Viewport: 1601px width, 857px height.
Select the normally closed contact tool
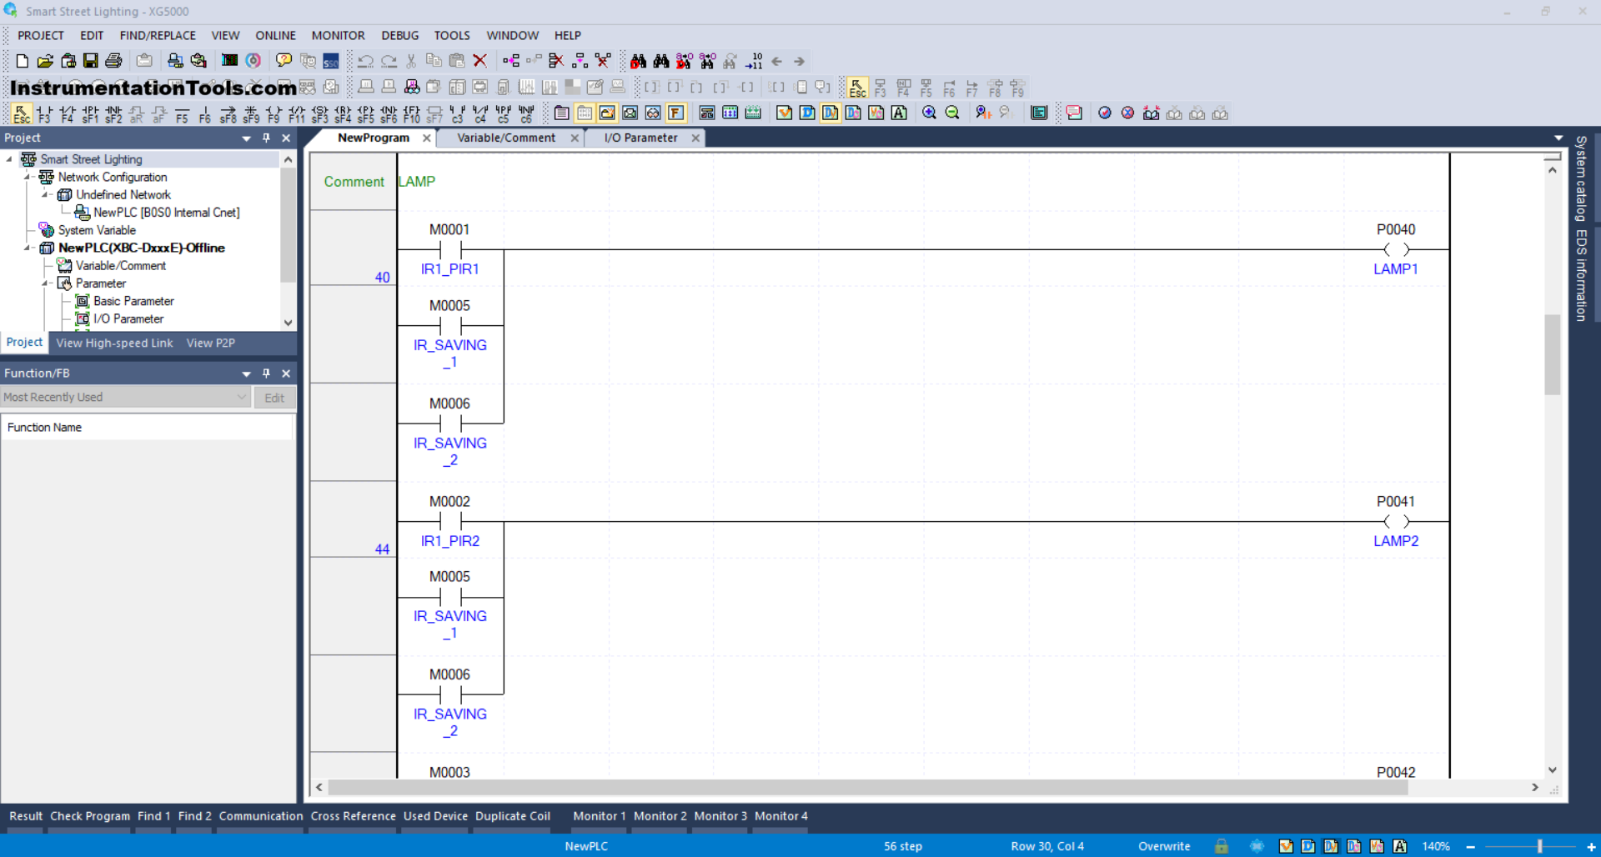click(x=68, y=113)
